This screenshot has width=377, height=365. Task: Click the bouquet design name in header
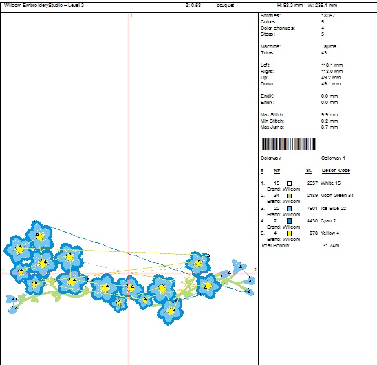(225, 6)
